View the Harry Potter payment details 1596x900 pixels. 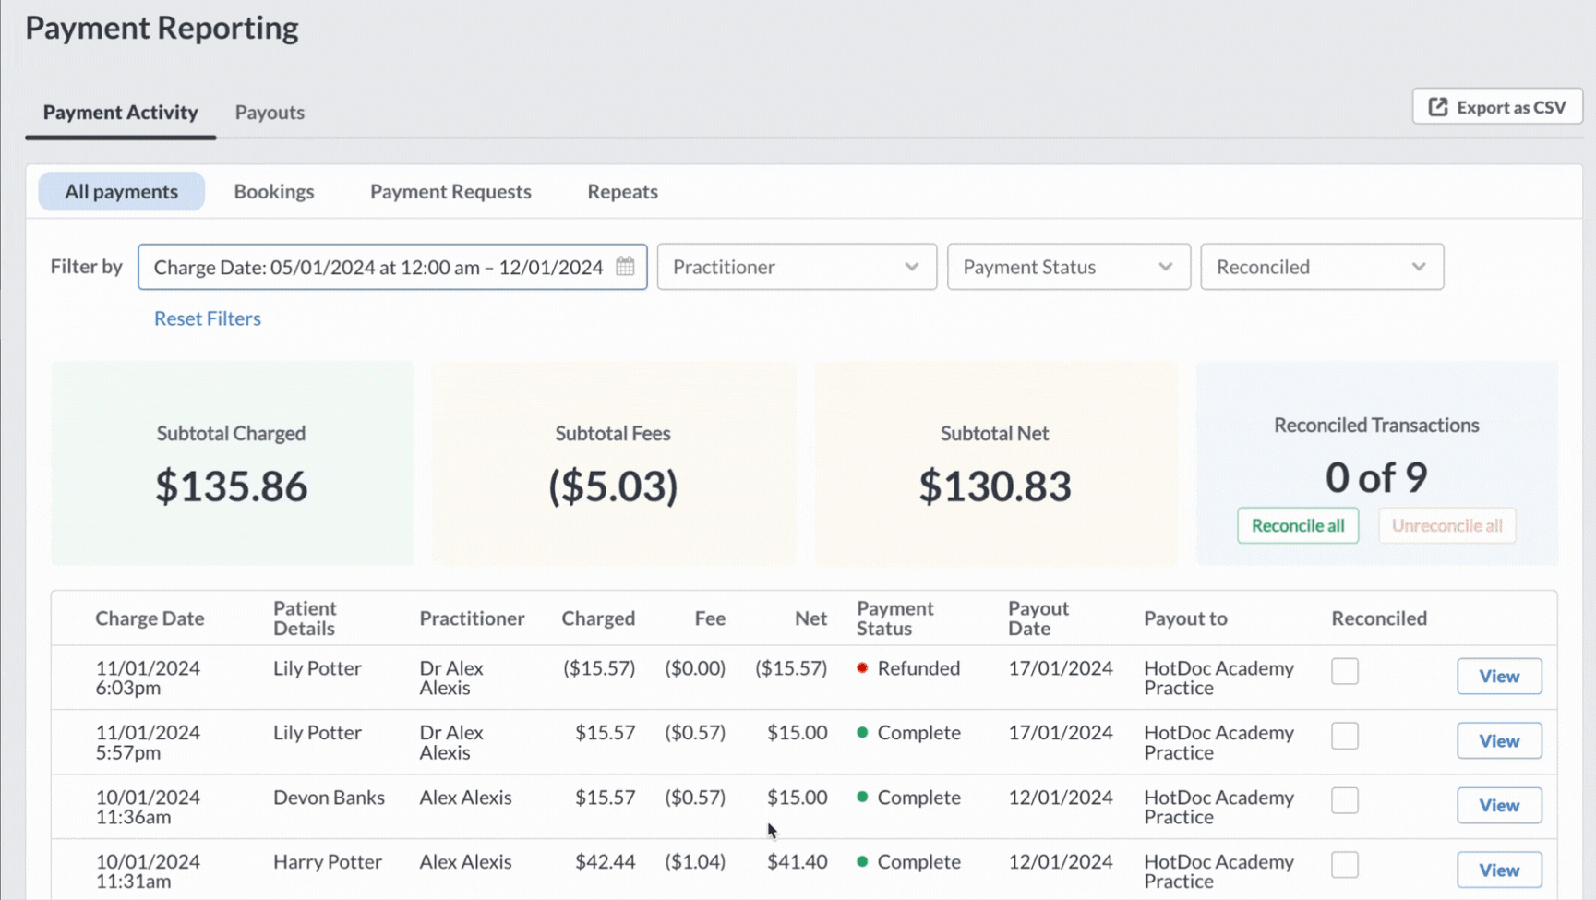(1499, 870)
